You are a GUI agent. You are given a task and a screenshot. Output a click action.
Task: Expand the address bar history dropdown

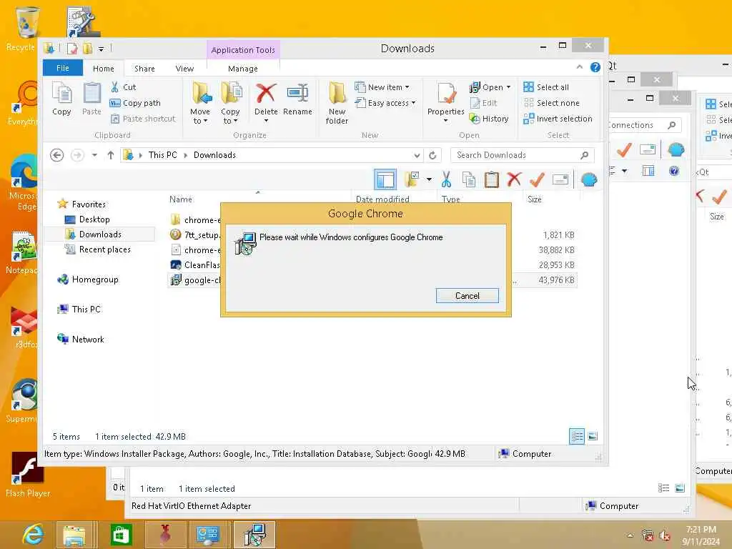point(417,155)
